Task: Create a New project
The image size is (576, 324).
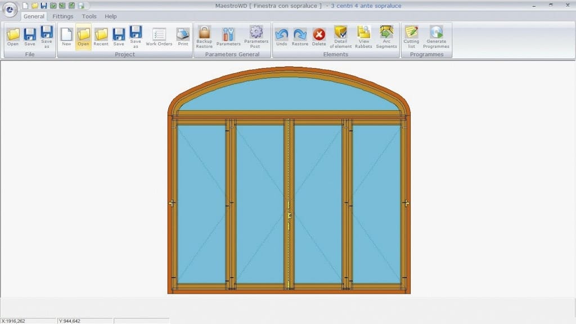Action: click(x=66, y=37)
